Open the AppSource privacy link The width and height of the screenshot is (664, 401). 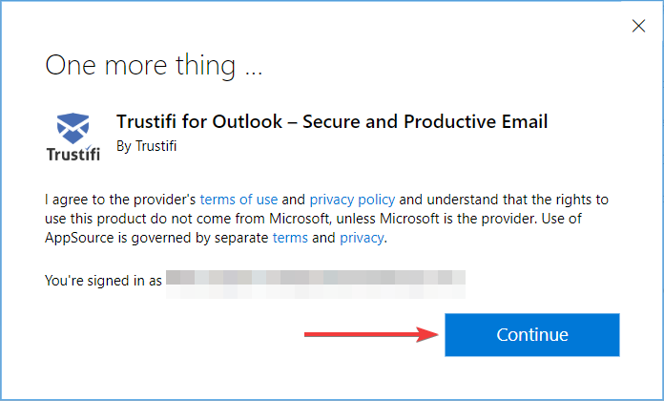pos(363,238)
